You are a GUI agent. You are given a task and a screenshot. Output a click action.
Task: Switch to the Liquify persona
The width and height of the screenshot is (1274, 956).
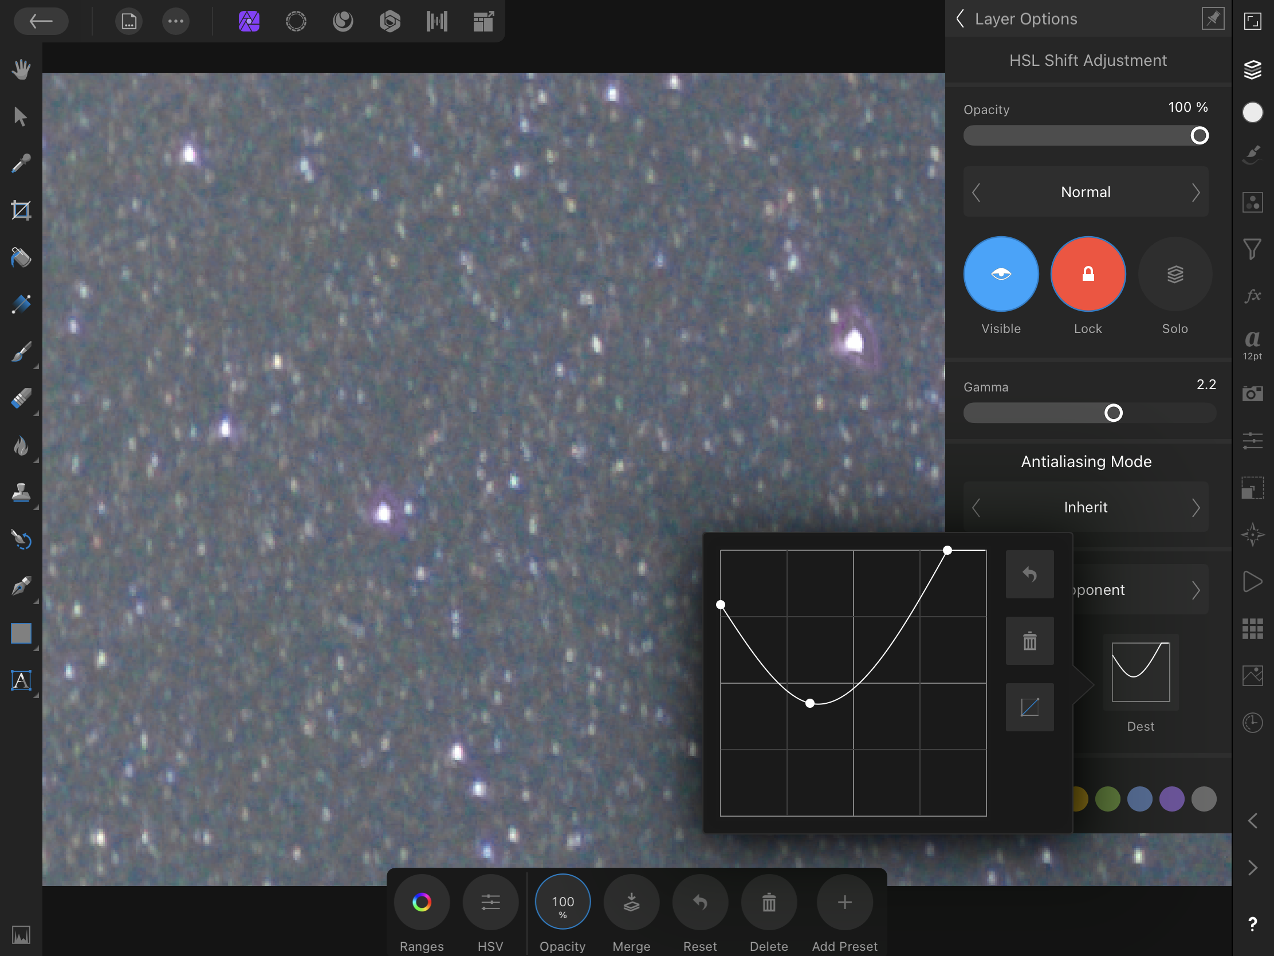click(x=343, y=22)
